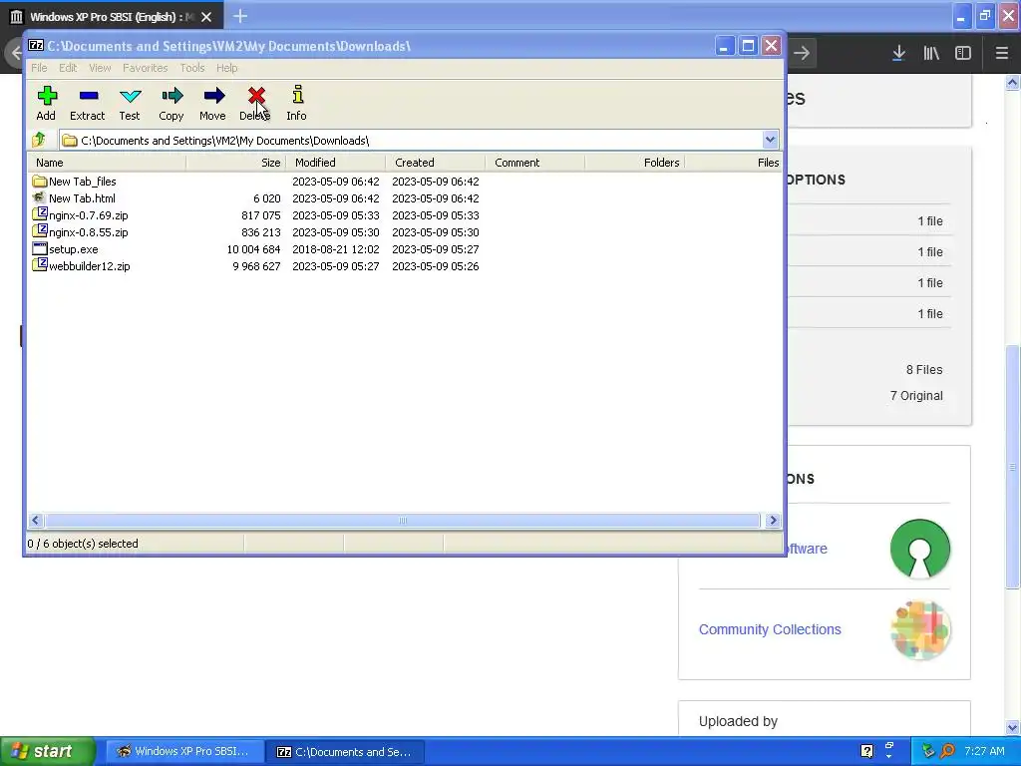Select the nginx-0.8.55.zip archive icon

click(x=40, y=231)
